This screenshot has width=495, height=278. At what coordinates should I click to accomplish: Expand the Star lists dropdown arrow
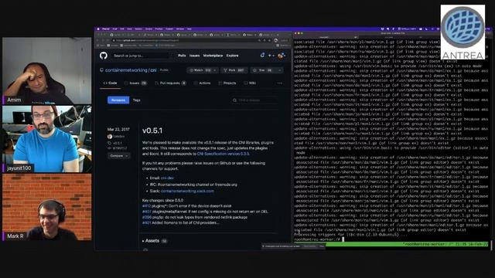(279, 70)
